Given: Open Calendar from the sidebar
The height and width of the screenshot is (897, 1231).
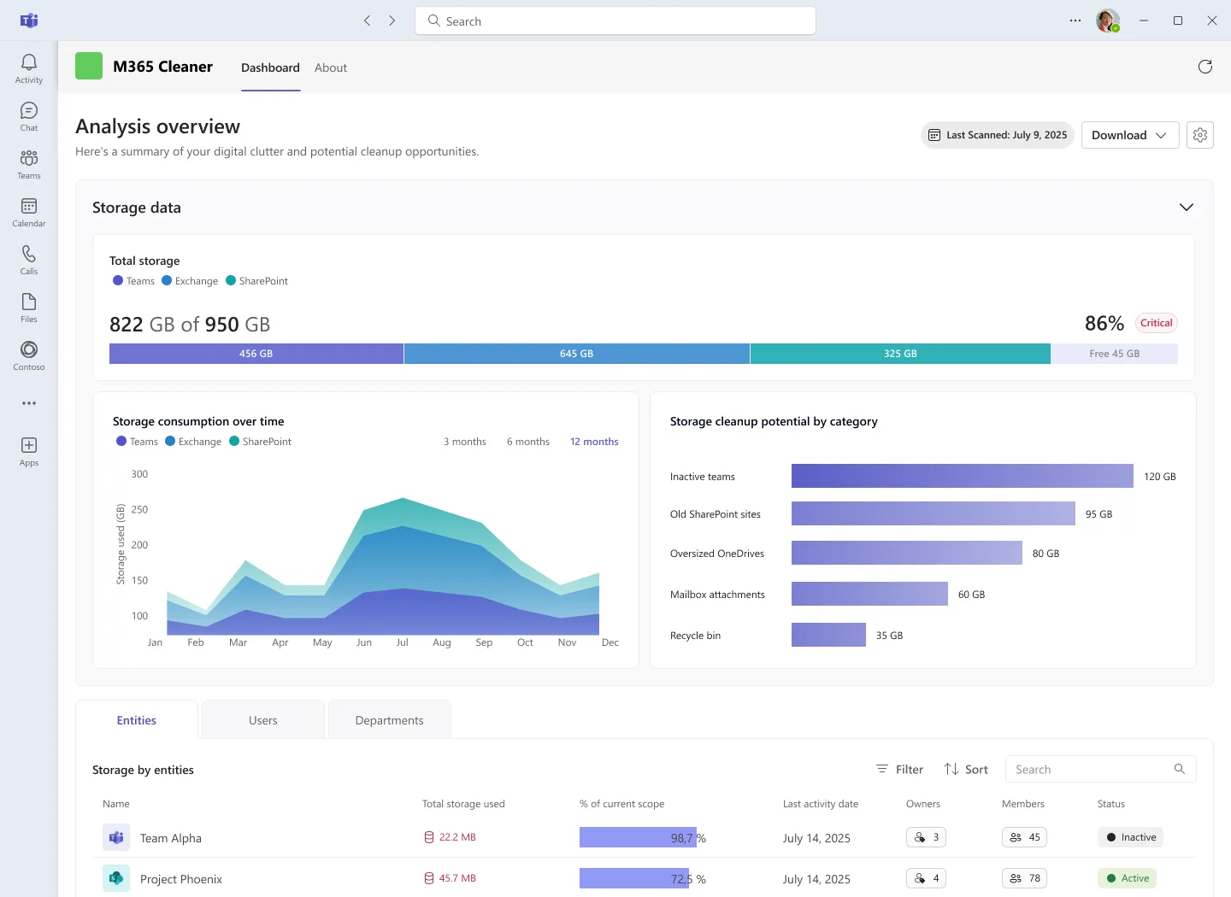Looking at the screenshot, I should tap(29, 212).
